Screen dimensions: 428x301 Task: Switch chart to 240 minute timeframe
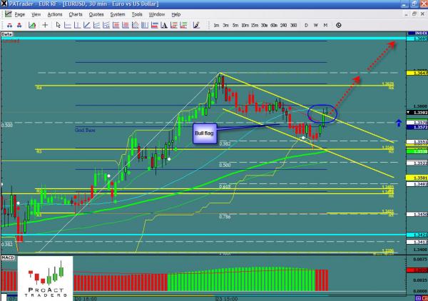(284, 26)
